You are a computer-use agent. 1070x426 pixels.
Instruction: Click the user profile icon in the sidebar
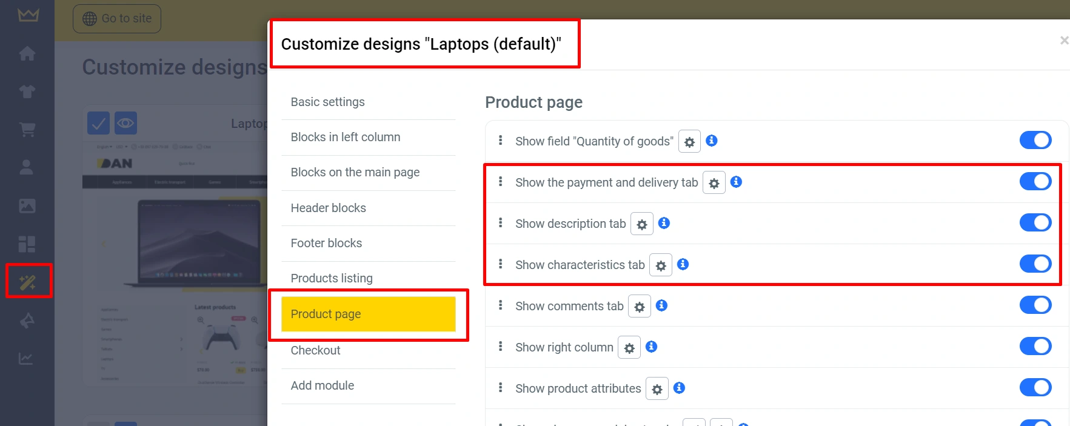coord(27,167)
